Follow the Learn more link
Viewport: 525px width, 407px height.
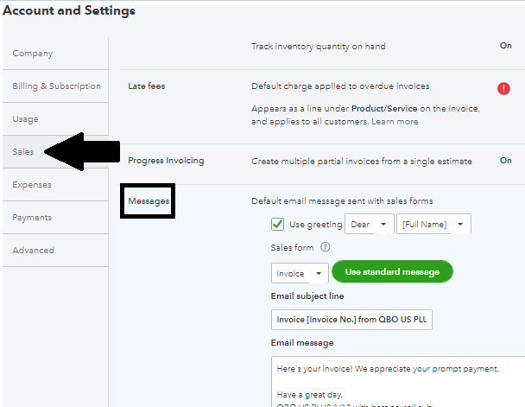pyautogui.click(x=395, y=122)
